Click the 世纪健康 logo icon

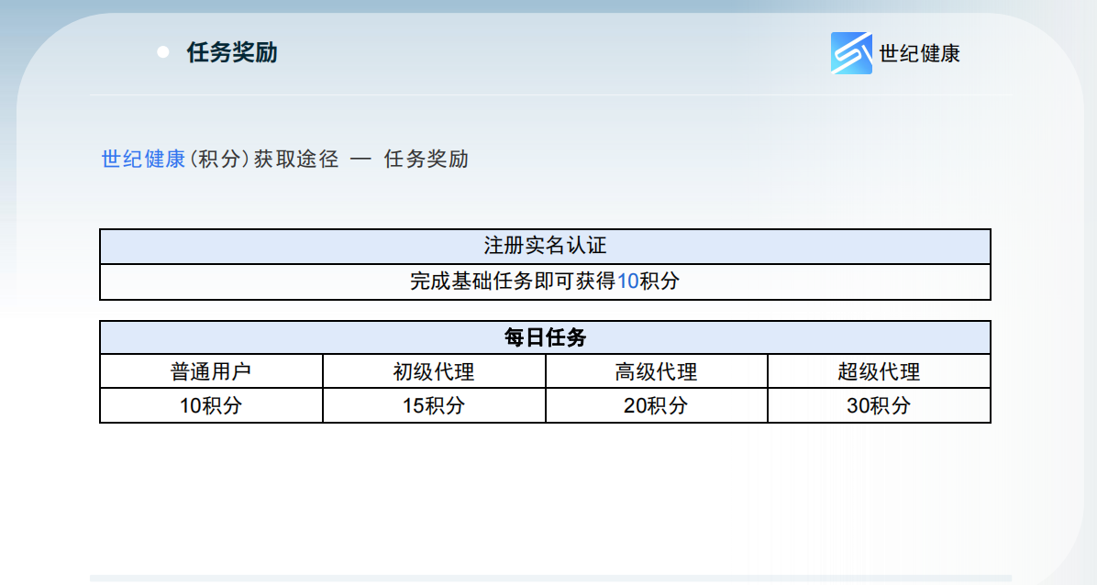851,52
